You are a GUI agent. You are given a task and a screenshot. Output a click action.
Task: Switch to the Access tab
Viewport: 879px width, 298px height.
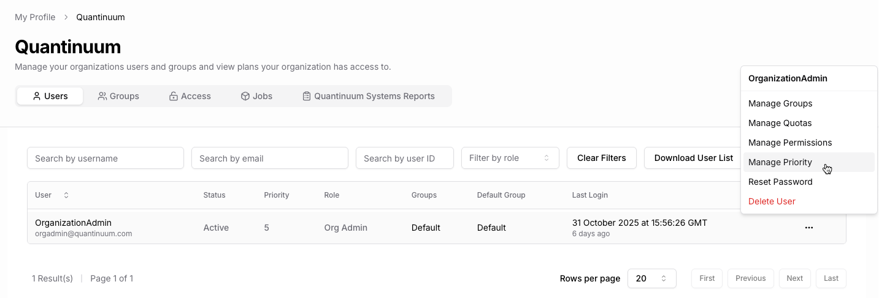[x=190, y=96]
